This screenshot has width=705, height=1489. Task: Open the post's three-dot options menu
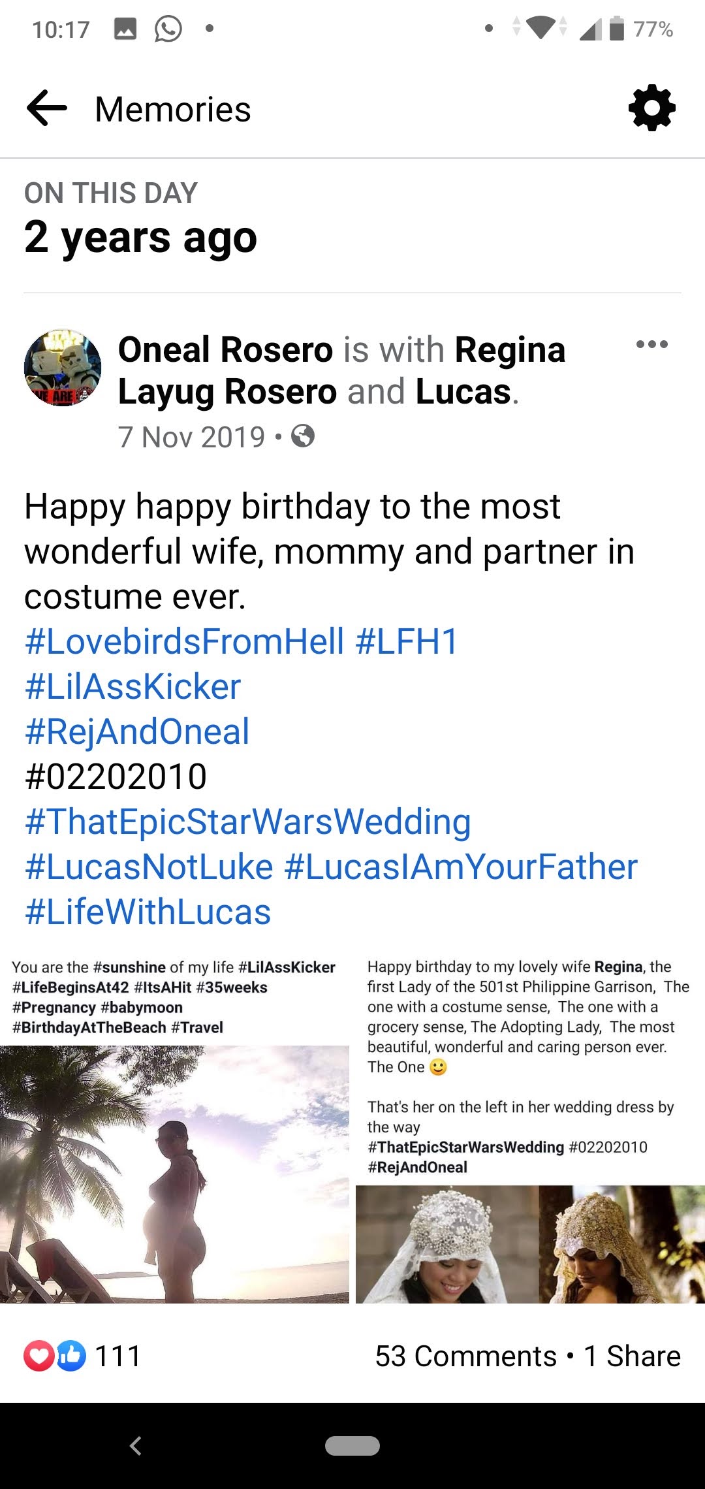coord(651,344)
